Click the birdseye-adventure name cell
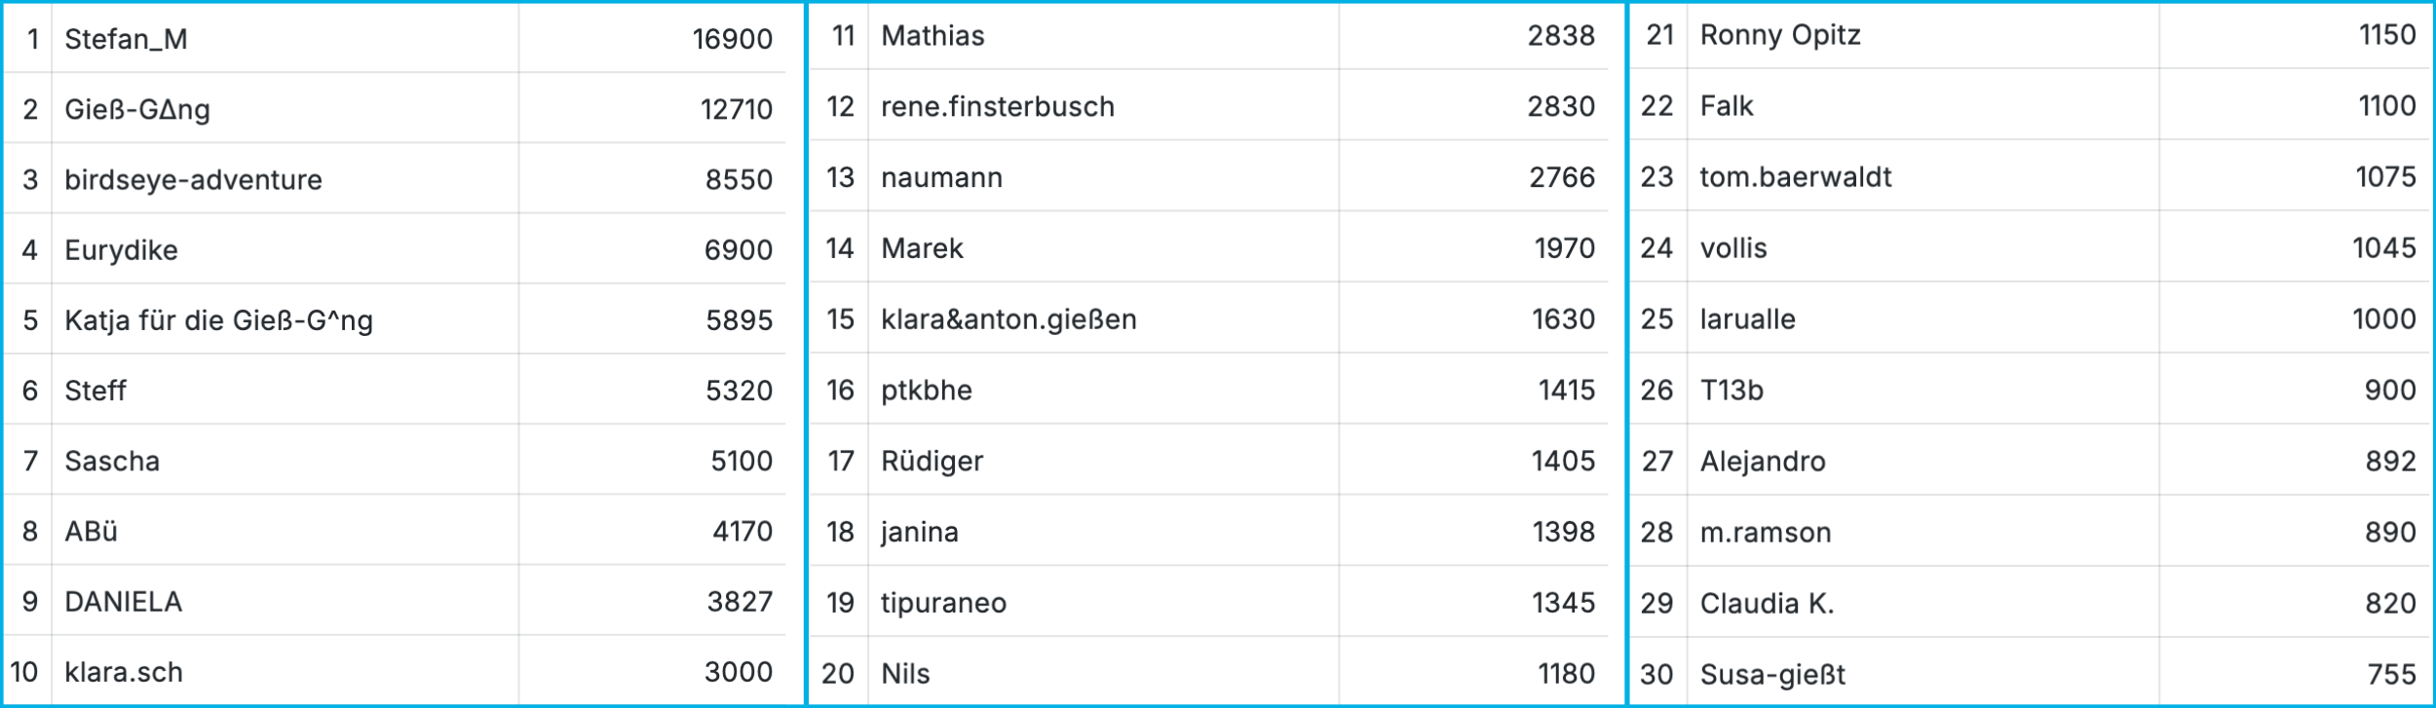This screenshot has width=2436, height=708. (193, 179)
